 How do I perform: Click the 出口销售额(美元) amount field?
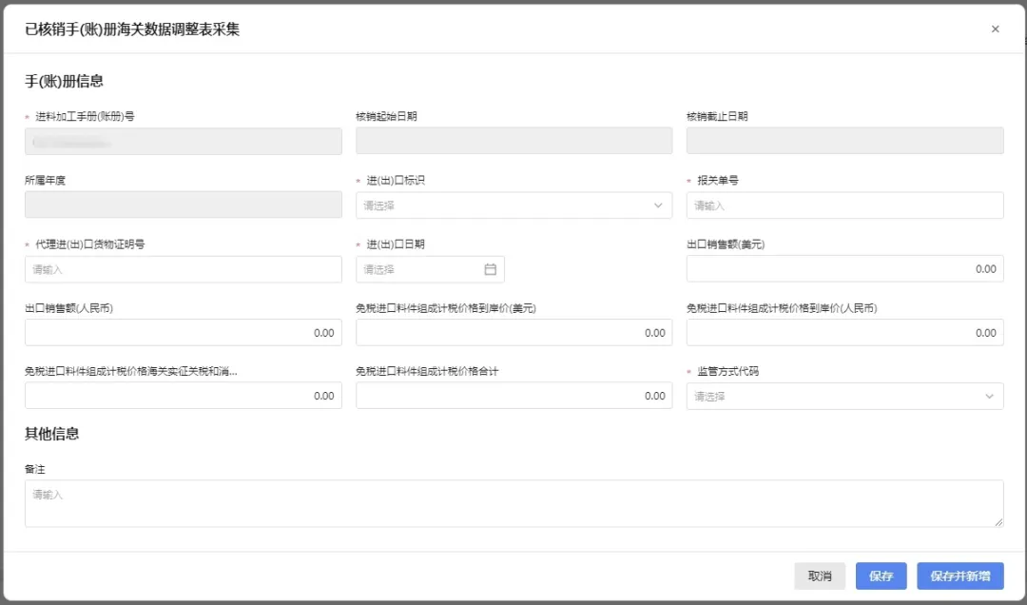click(x=844, y=269)
